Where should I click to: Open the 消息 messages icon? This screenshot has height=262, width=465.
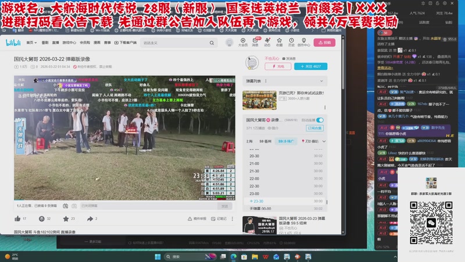click(255, 42)
